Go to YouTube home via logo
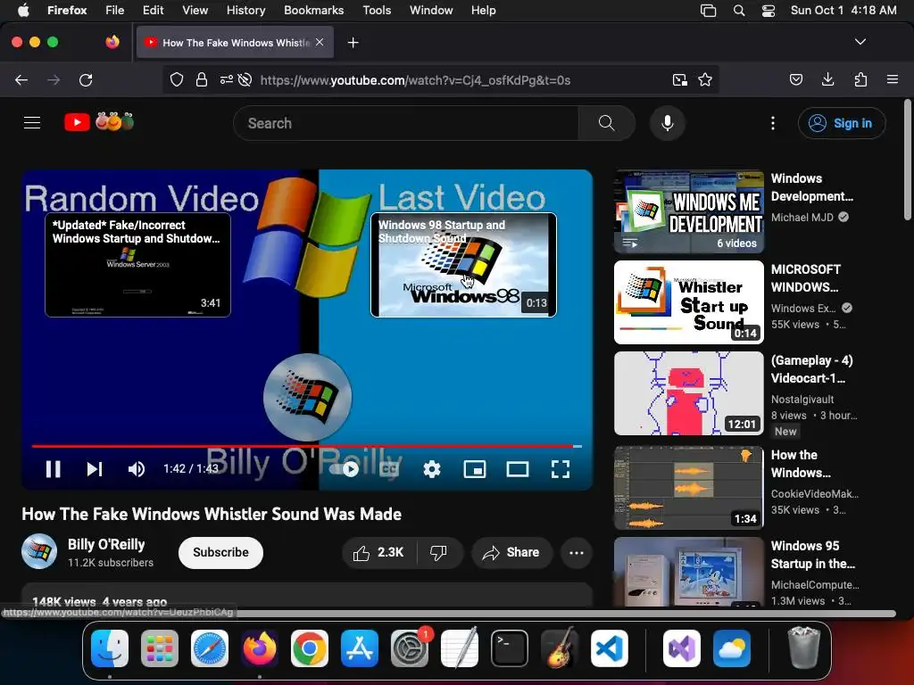Image resolution: width=914 pixels, height=685 pixels. 98,122
